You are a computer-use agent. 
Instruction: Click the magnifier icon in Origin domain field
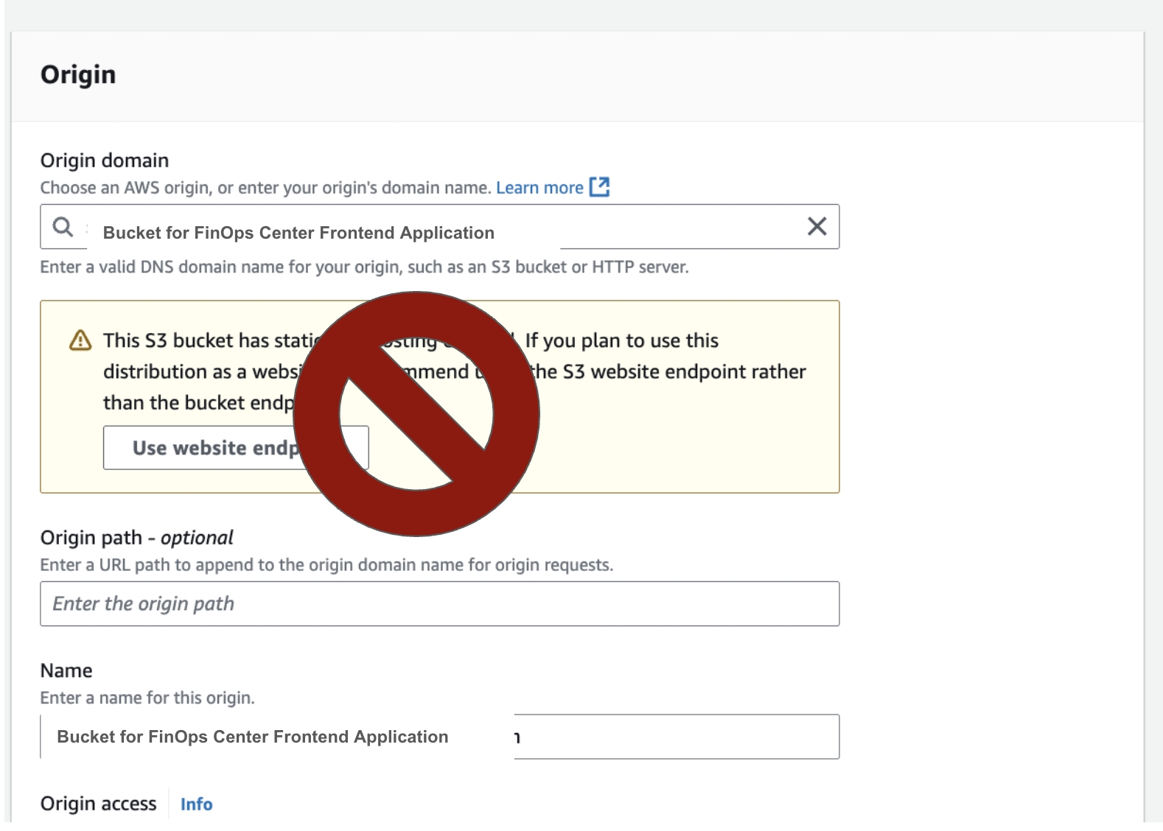[63, 227]
